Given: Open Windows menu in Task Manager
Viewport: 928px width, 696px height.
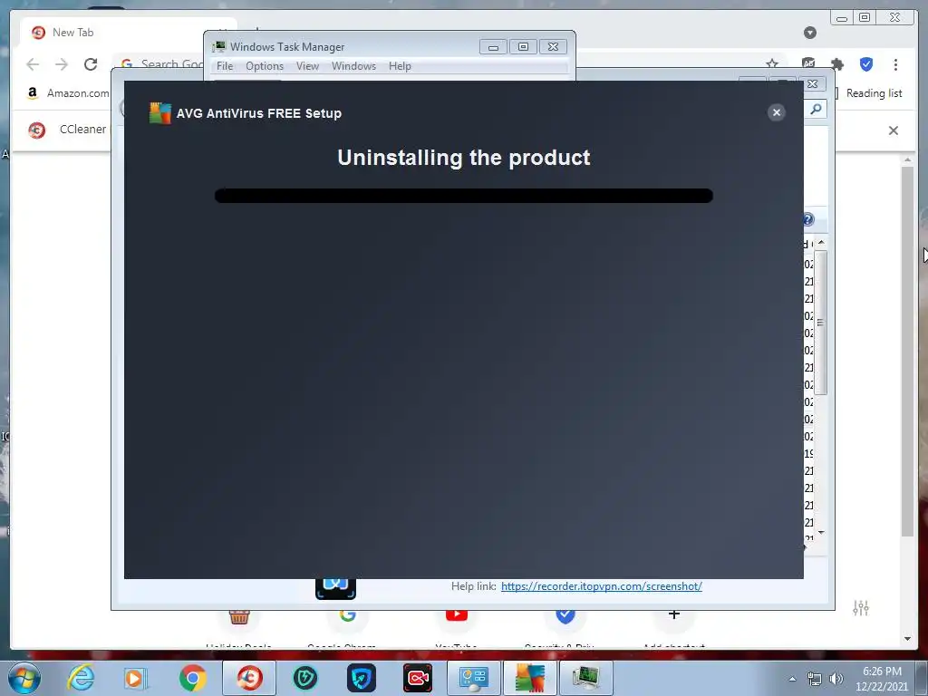Looking at the screenshot, I should pyautogui.click(x=353, y=66).
